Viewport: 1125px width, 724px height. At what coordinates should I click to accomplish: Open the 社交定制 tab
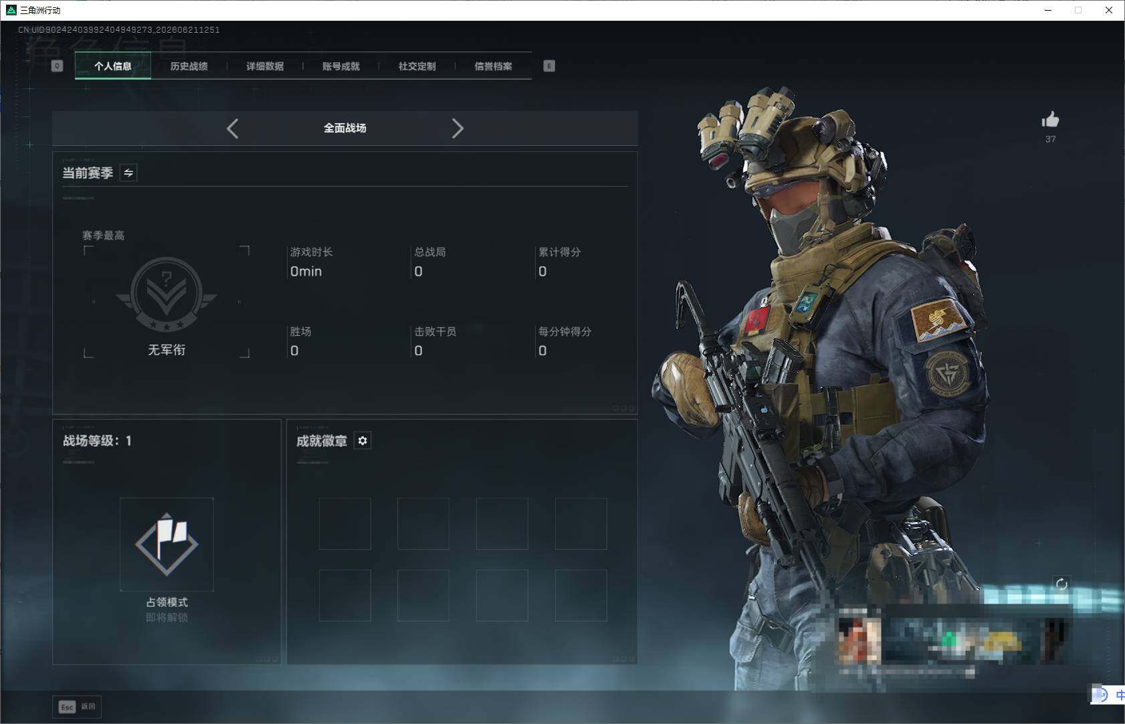tap(417, 66)
